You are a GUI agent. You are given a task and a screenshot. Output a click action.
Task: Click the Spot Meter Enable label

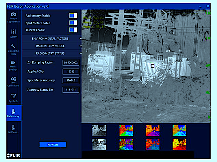click(38, 23)
